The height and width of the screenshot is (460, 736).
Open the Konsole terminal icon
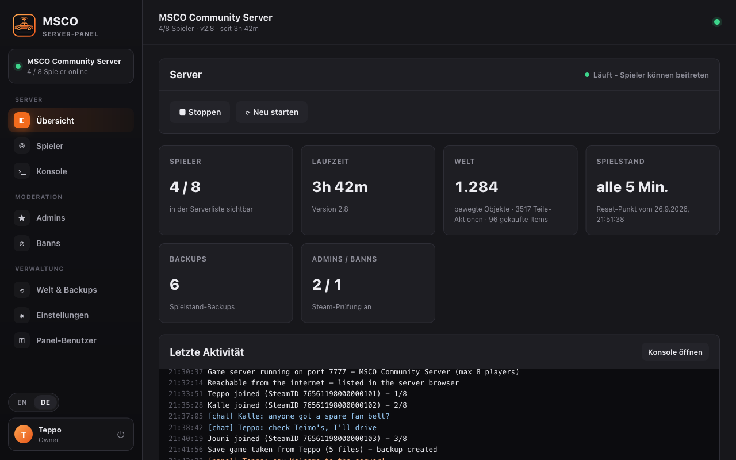(x=22, y=171)
